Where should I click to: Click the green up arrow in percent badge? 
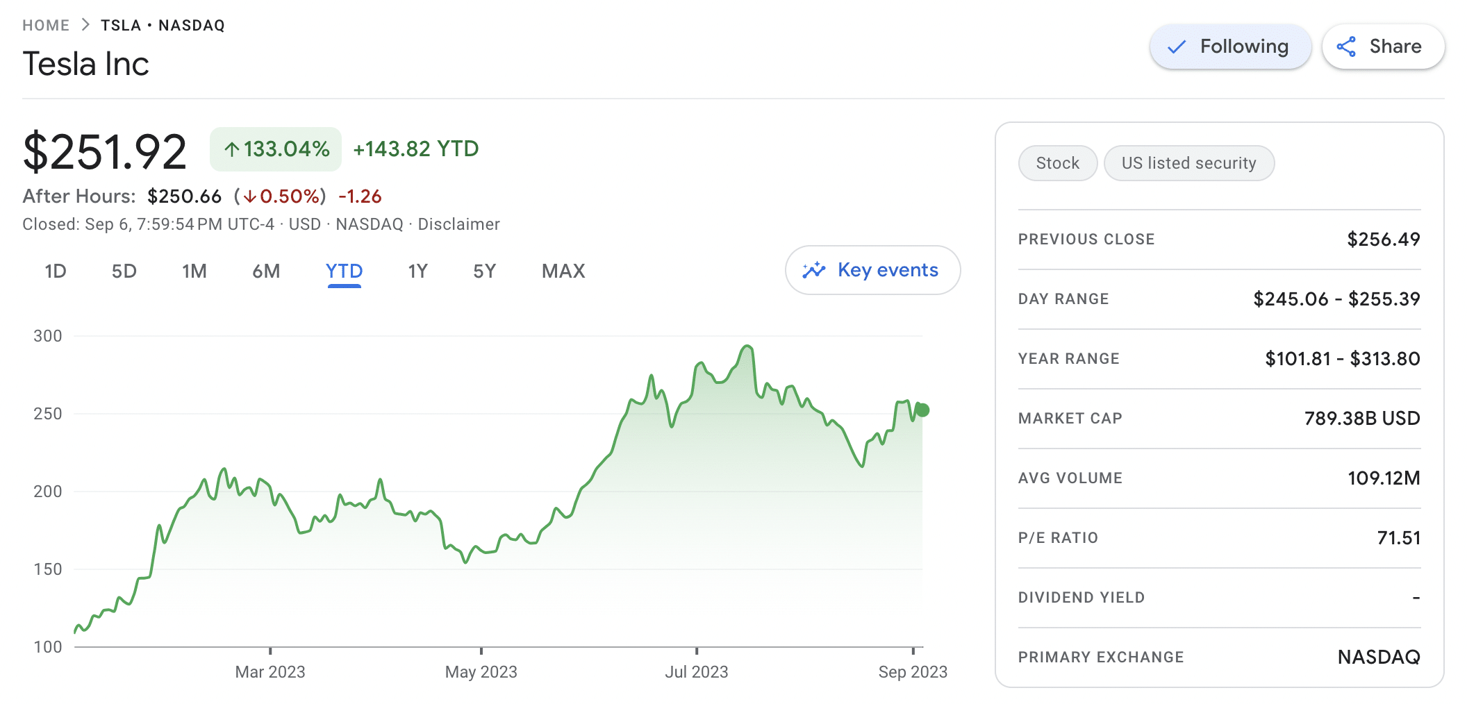tap(231, 149)
